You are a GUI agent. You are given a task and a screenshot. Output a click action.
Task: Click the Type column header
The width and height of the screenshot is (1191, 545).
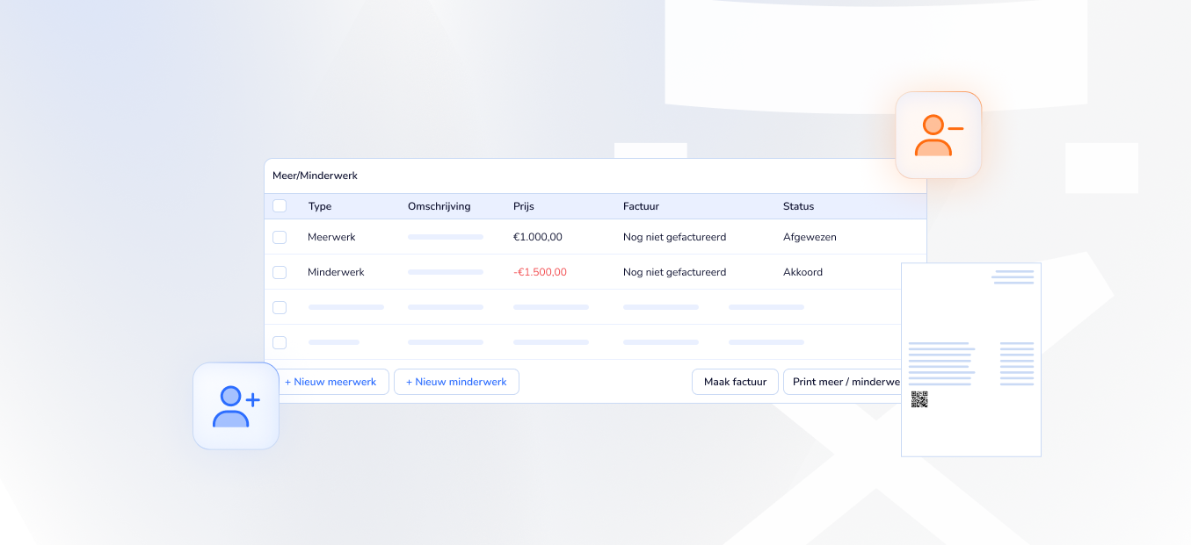click(320, 206)
